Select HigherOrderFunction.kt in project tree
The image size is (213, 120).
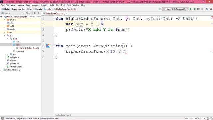click(29, 48)
